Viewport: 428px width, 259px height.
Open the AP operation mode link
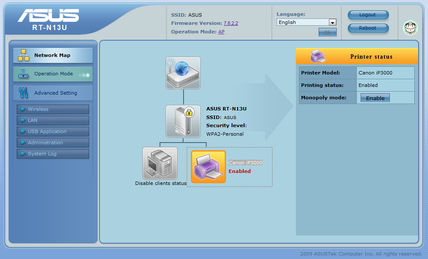click(221, 32)
